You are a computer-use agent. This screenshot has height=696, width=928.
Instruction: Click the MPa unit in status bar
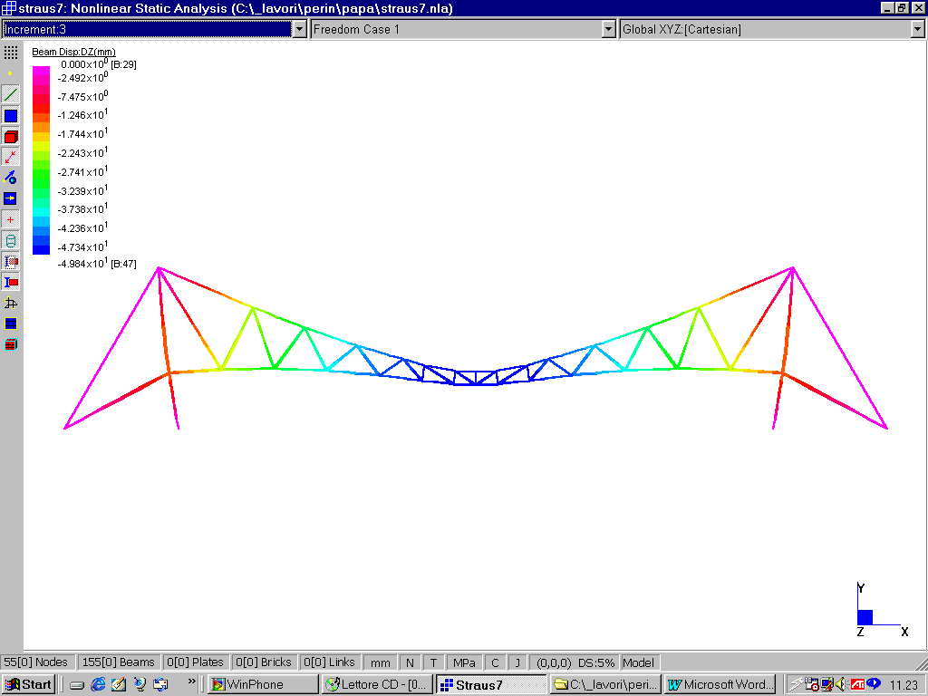[464, 662]
